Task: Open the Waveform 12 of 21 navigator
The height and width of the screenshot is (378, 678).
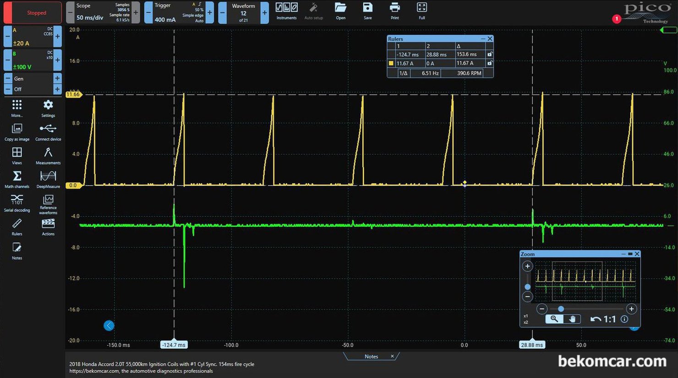Action: (243, 13)
